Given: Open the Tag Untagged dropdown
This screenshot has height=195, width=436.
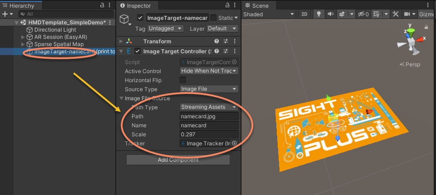Looking at the screenshot, I should (x=166, y=28).
